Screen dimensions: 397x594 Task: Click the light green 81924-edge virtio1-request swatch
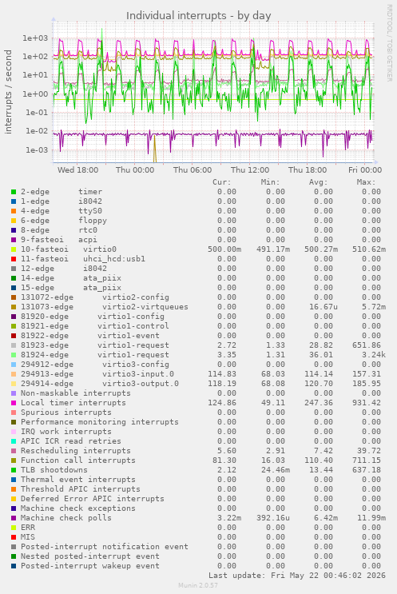coord(14,355)
